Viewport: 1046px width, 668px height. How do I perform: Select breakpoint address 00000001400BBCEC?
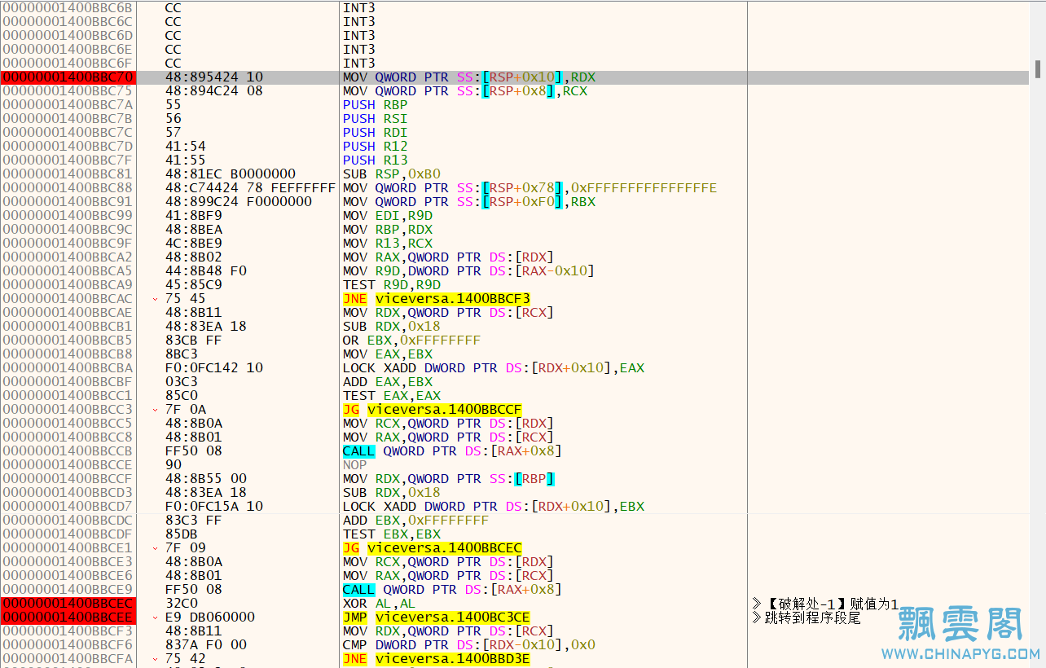coord(68,604)
